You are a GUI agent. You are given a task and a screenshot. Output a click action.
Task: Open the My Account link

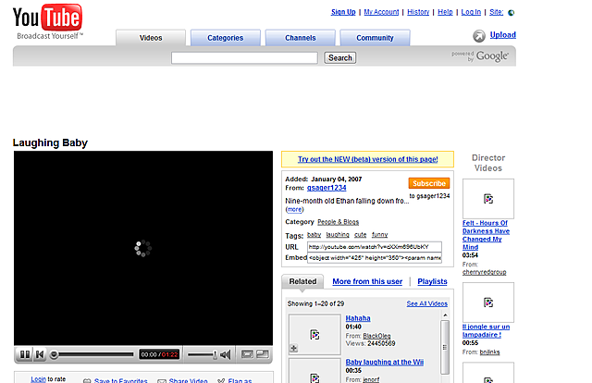(x=381, y=12)
